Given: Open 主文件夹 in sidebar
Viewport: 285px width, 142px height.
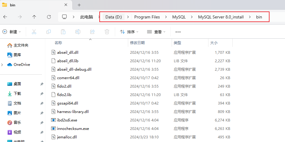Looking at the screenshot, I should (18, 45).
